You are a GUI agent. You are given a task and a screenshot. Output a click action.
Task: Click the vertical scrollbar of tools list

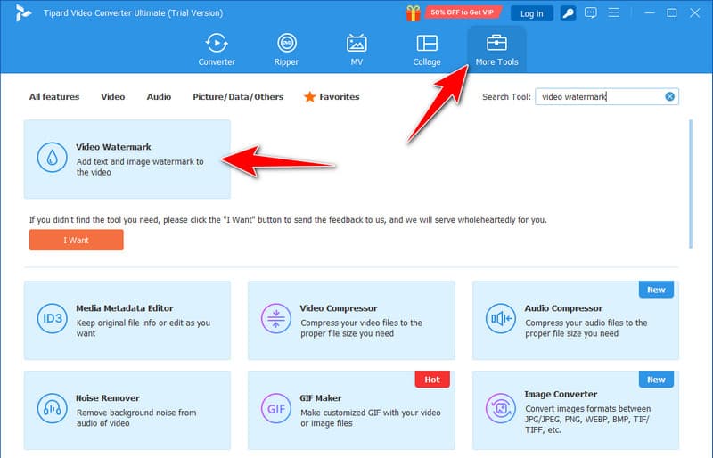click(691, 184)
